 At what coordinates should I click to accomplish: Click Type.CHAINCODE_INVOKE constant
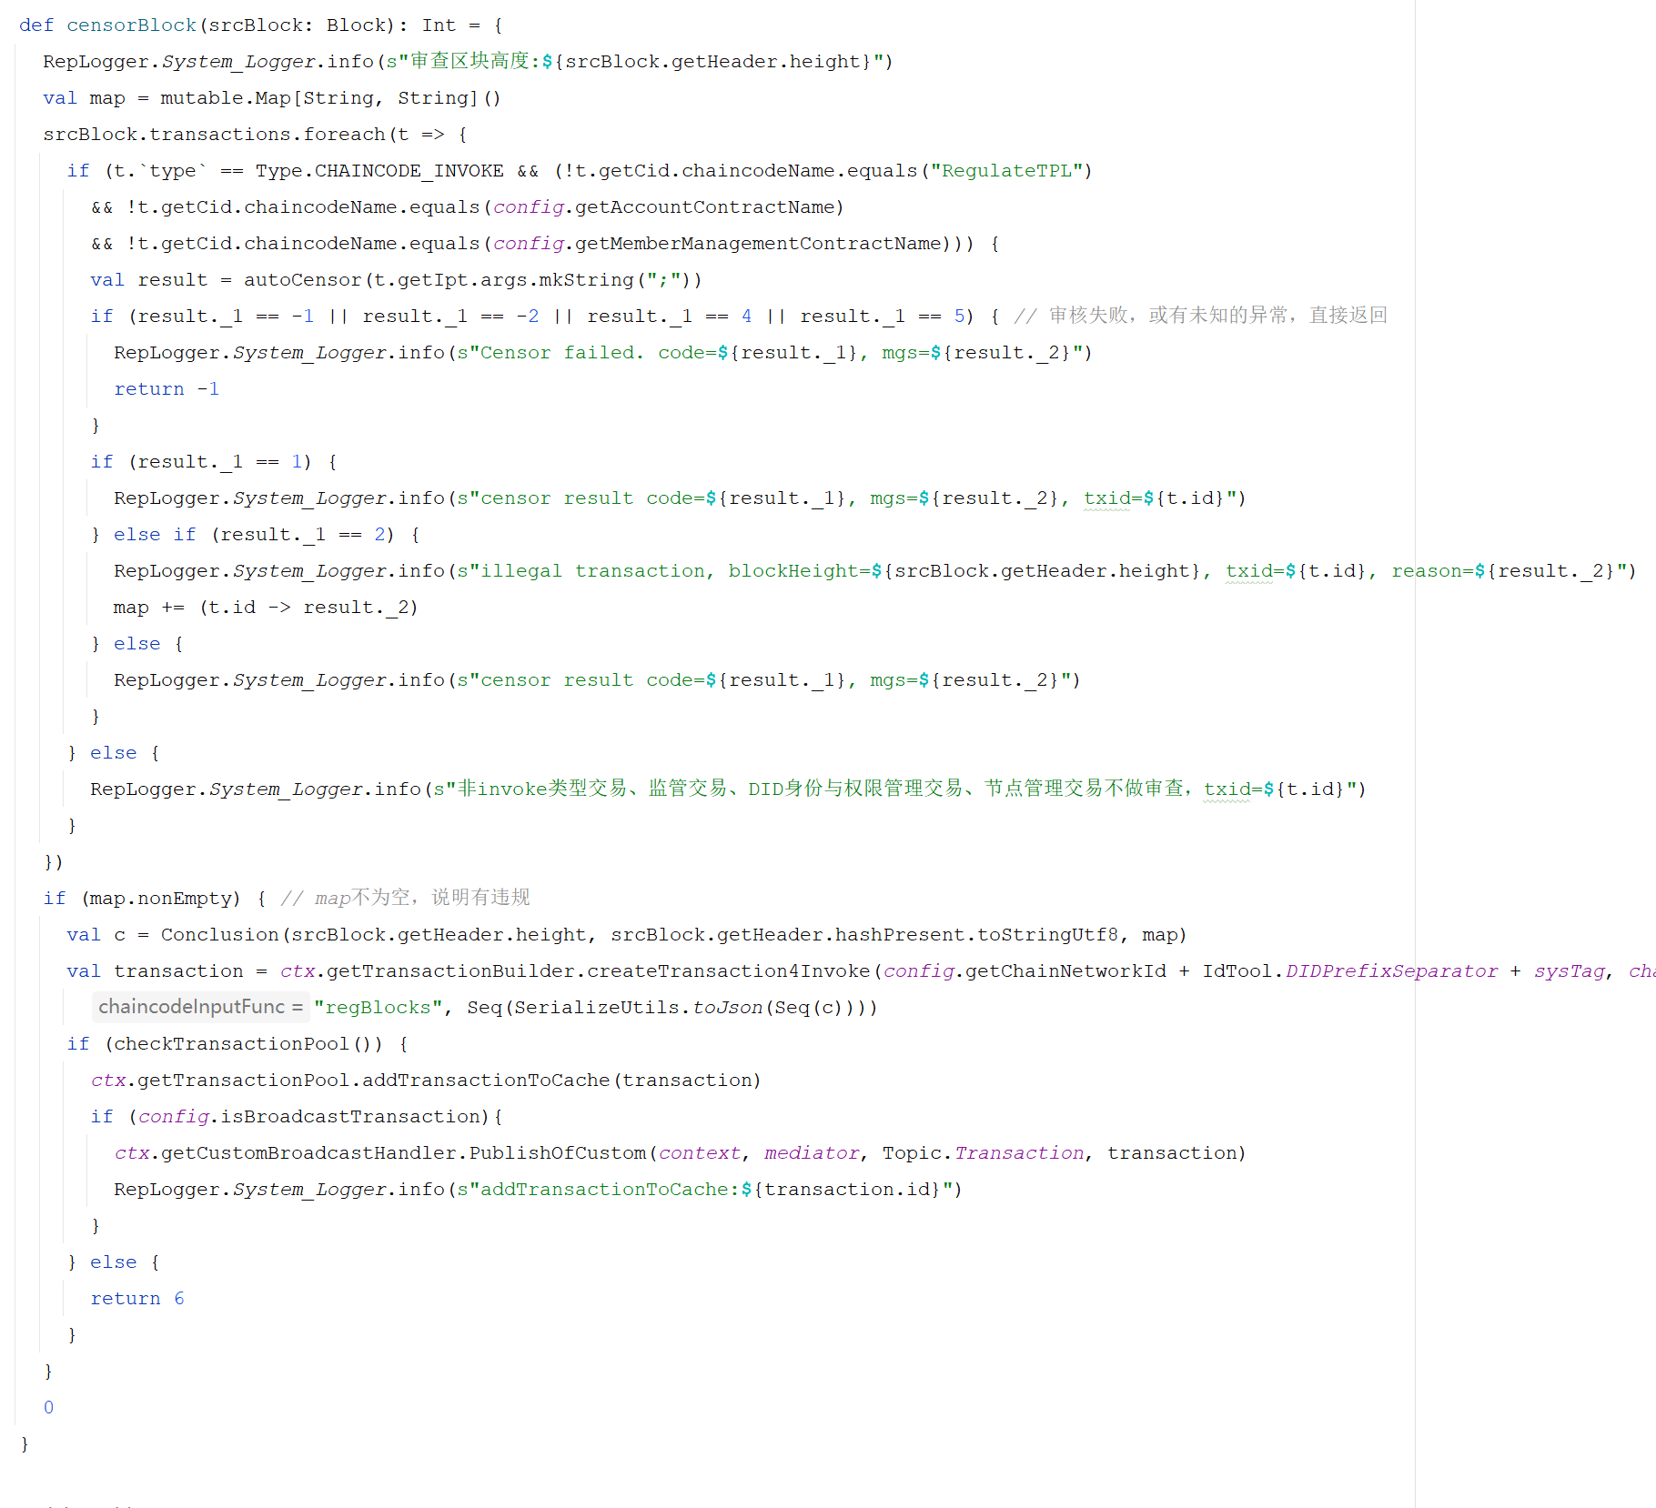tap(379, 171)
